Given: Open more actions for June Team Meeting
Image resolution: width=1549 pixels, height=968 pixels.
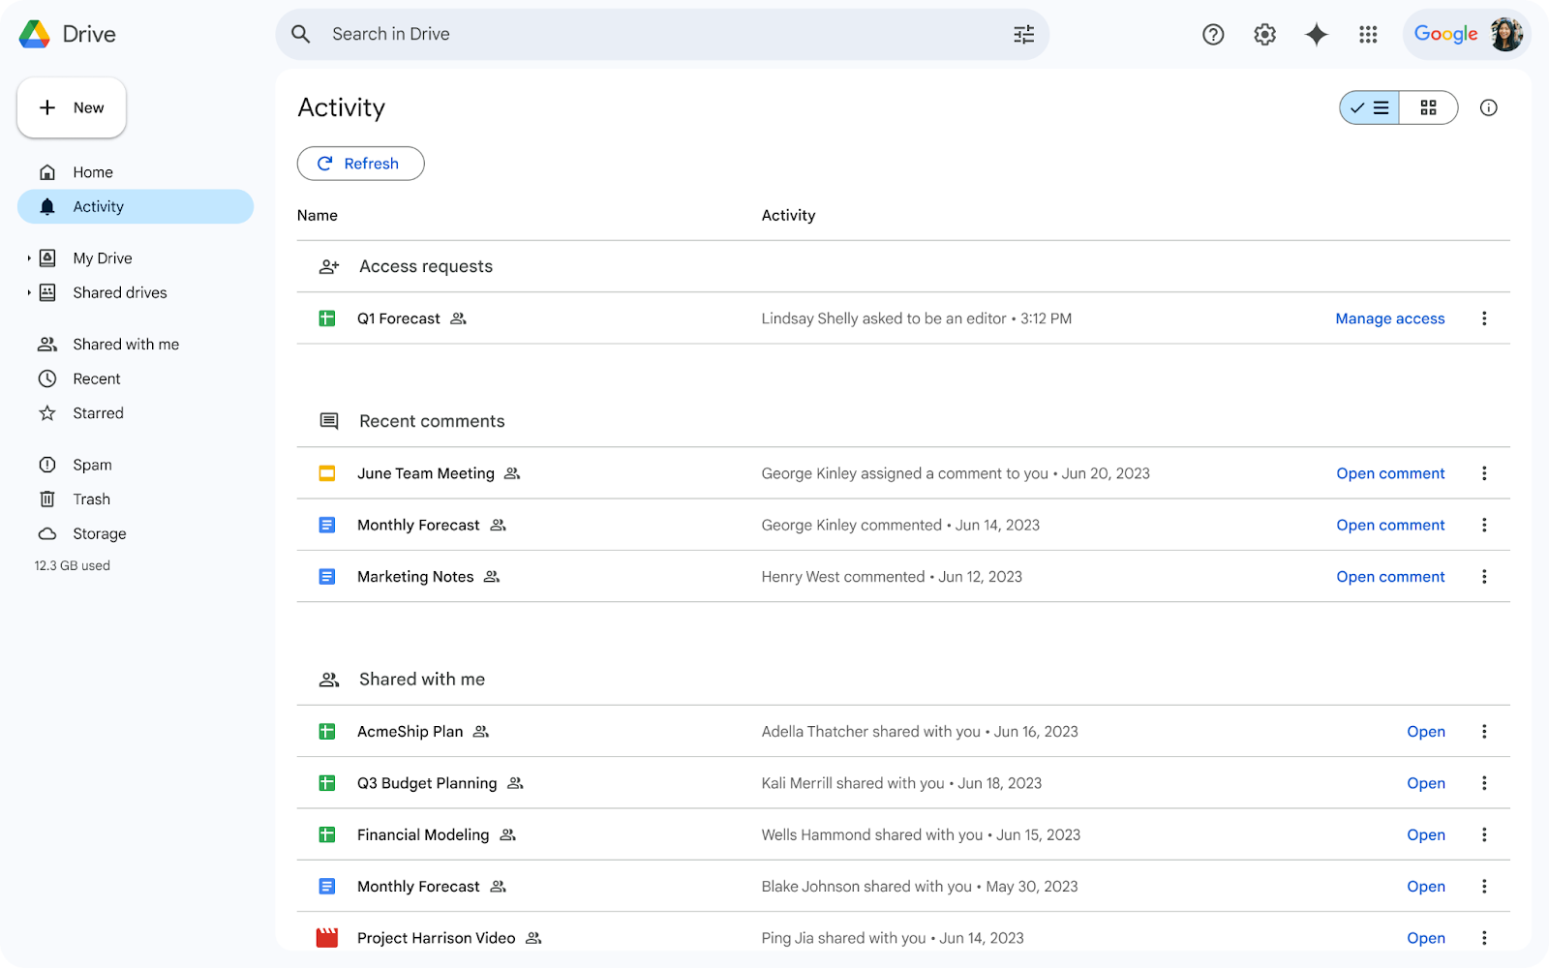Looking at the screenshot, I should (x=1484, y=473).
